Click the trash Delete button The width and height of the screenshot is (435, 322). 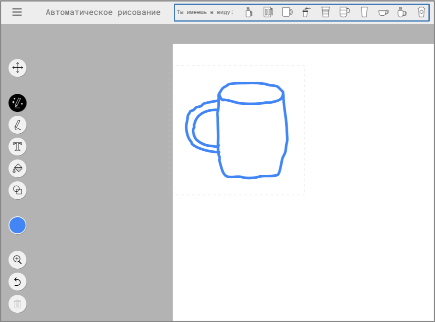tap(18, 304)
